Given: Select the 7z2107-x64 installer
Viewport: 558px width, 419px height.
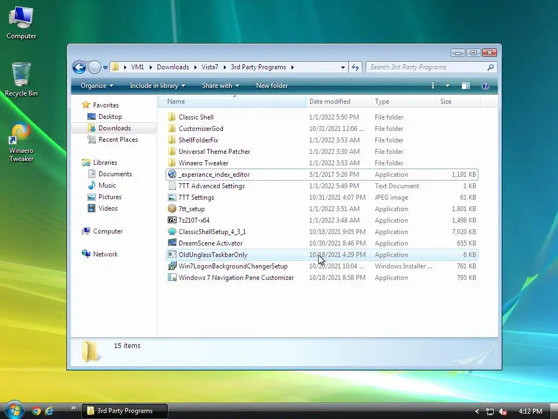Looking at the screenshot, I should click(322, 220).
